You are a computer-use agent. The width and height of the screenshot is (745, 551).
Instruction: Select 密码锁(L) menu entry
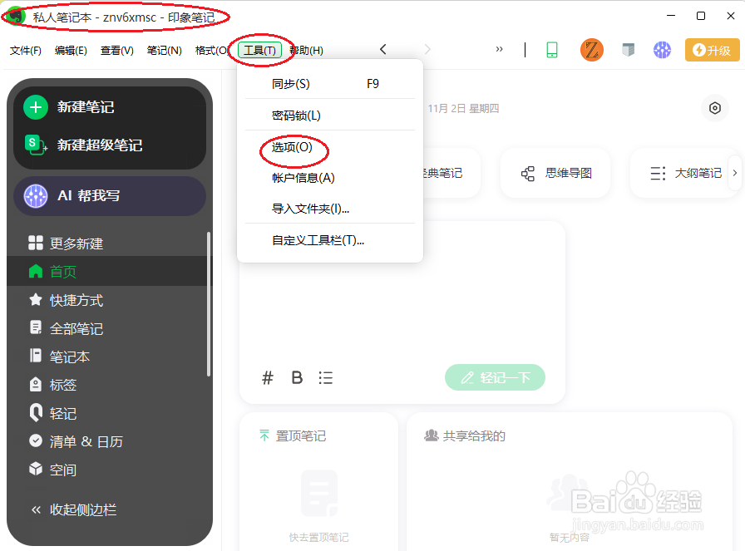(x=330, y=116)
